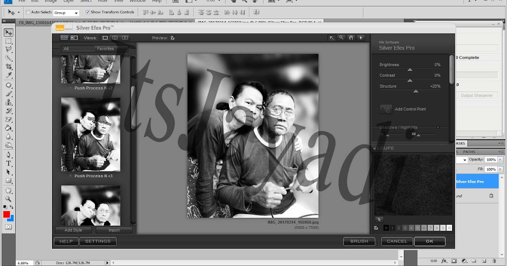Click the create new layer icon
The height and width of the screenshot is (266, 507).
click(x=484, y=261)
